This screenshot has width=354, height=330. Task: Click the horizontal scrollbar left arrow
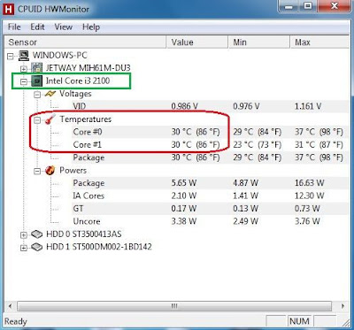click(10, 306)
